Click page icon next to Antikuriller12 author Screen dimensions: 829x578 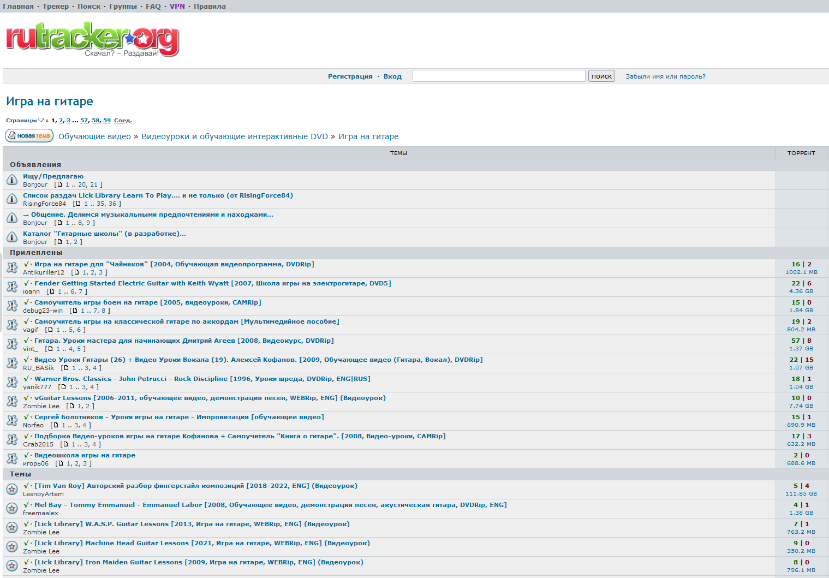tap(76, 272)
